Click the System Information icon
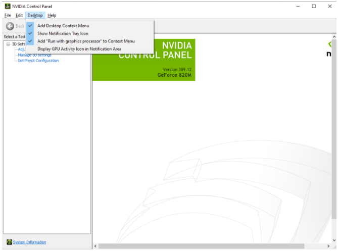 (x=9, y=242)
